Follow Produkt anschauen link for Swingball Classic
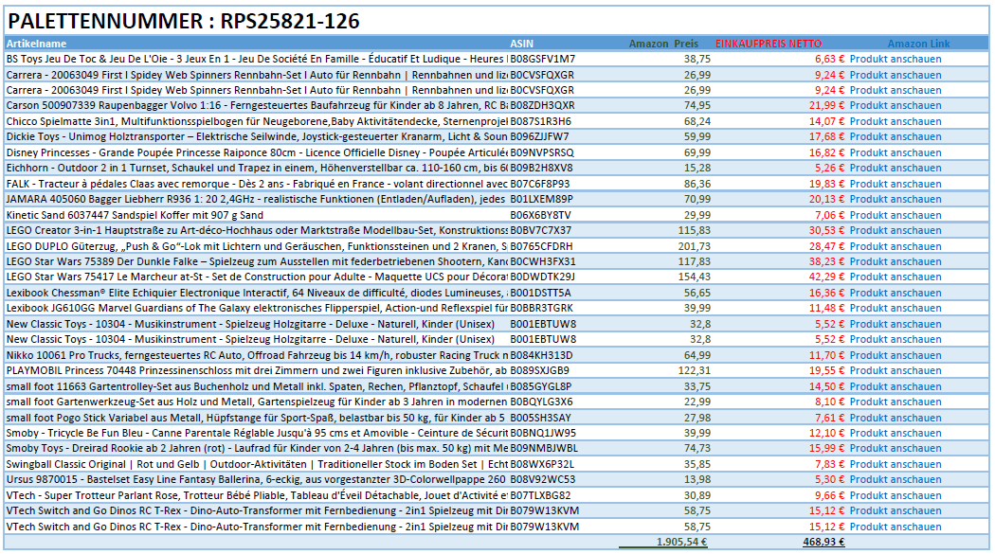Screen dimensions: 995x554 [895, 464]
